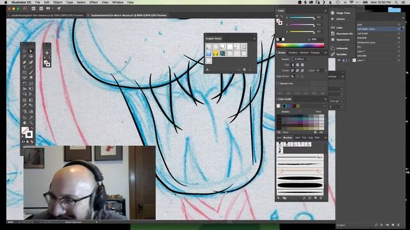Viewport: 410px width, 230px height.
Task: Open the Stroke panel options menu
Action: click(x=325, y=52)
